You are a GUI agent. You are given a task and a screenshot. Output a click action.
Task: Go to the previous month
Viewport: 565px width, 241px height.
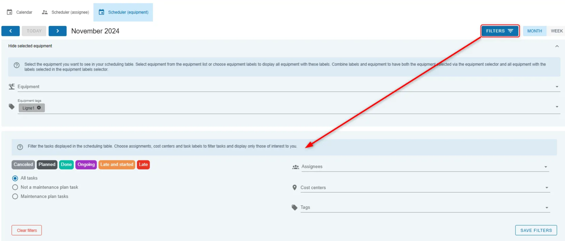click(11, 31)
